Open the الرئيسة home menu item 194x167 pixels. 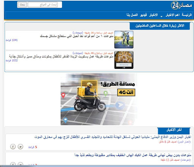[186, 15]
